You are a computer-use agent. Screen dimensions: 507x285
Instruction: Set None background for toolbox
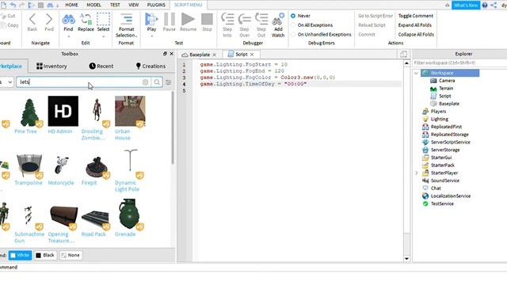coord(71,255)
